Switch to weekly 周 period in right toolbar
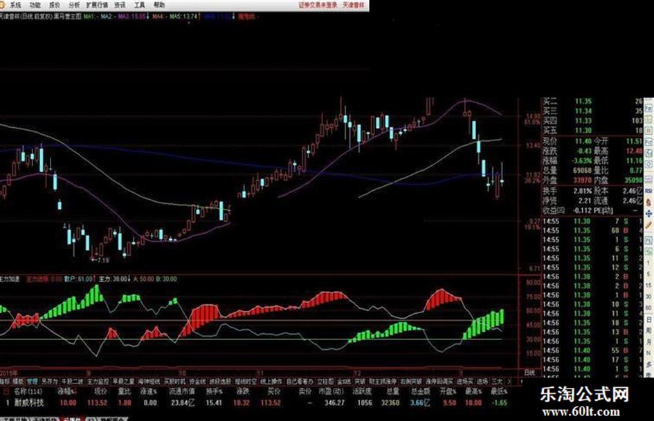Screen dimensions: 654x421 (x=649, y=330)
